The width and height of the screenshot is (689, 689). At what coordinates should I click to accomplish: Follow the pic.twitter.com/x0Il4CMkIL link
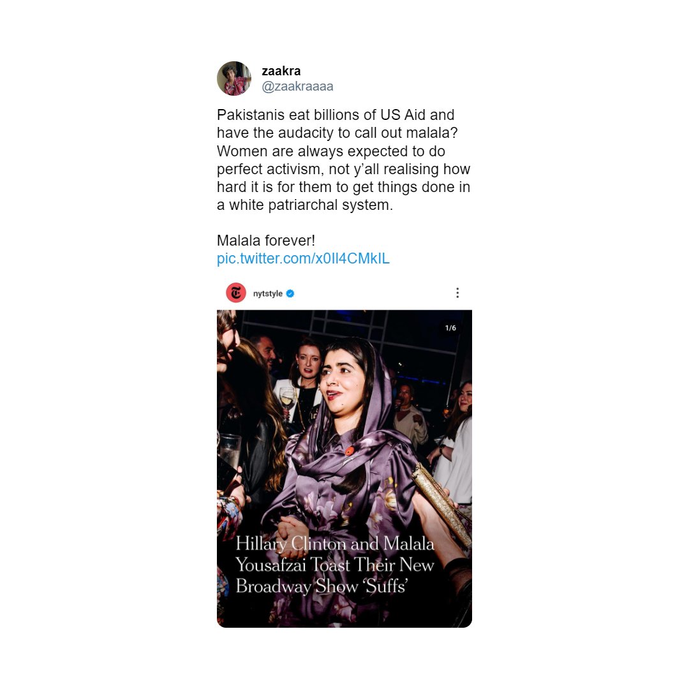[x=303, y=258]
